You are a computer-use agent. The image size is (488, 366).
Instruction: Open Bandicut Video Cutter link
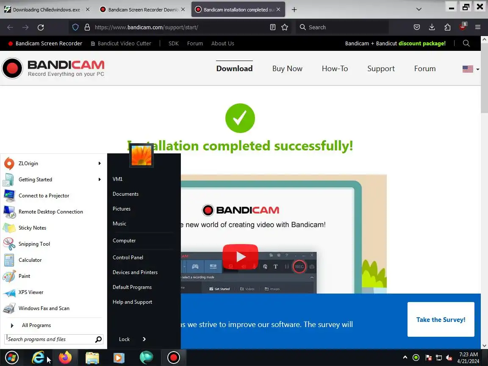(x=121, y=44)
